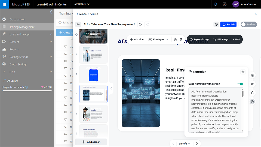261x147 pixels.
Task: Select Global Settings in sidebar
Action: [x=18, y=64]
